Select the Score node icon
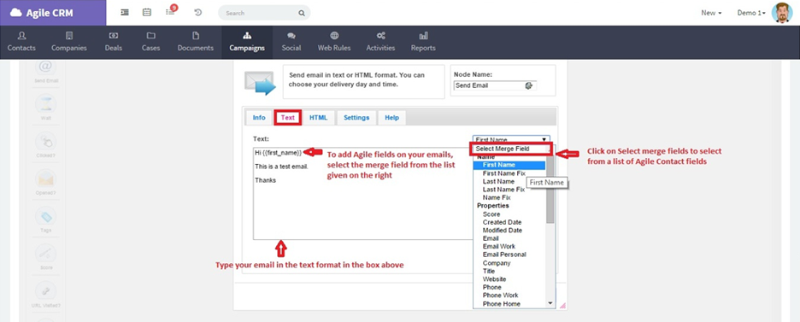The image size is (800, 322). (x=46, y=253)
